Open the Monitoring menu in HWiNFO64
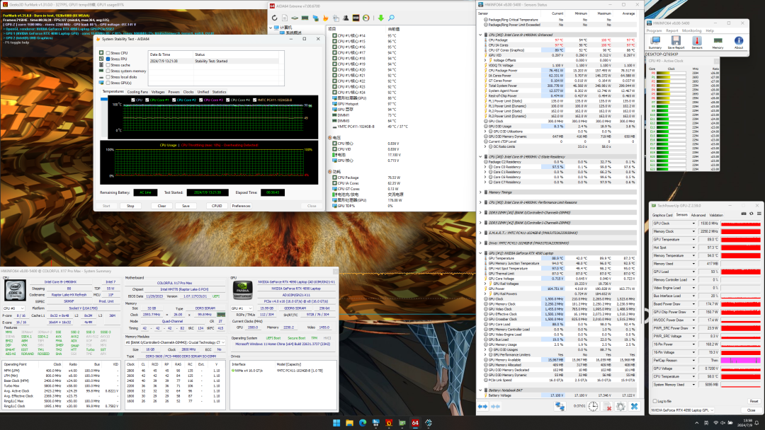Image resolution: width=765 pixels, height=430 pixels. [691, 31]
